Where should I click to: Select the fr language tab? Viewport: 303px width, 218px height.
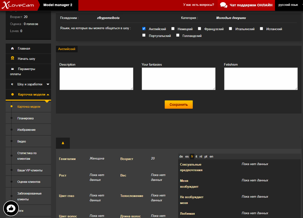pyautogui.click(x=192, y=157)
